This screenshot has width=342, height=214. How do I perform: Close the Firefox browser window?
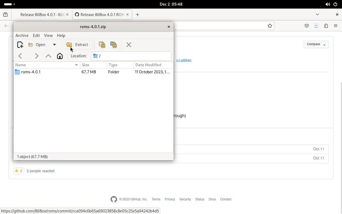pyautogui.click(x=337, y=14)
